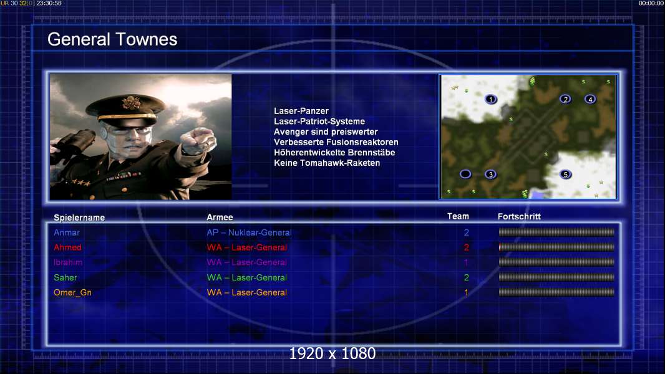The height and width of the screenshot is (374, 665).
Task: Select player name Ibrahim
Action: [68, 262]
